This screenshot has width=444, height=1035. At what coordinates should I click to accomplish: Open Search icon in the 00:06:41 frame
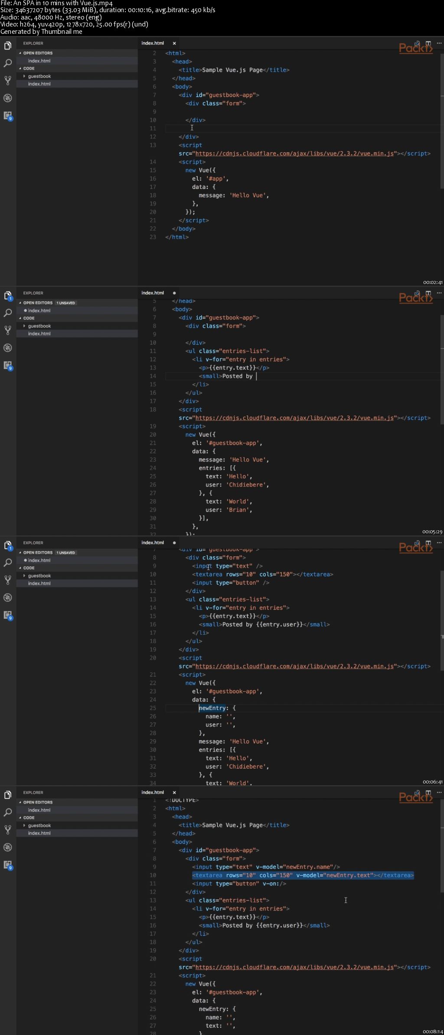click(8, 563)
